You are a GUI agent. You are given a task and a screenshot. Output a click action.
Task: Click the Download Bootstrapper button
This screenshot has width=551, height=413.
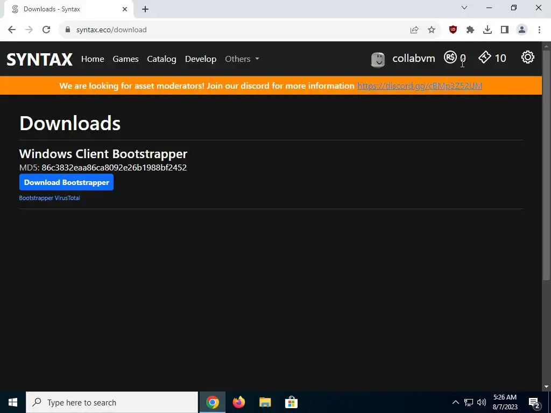point(66,182)
